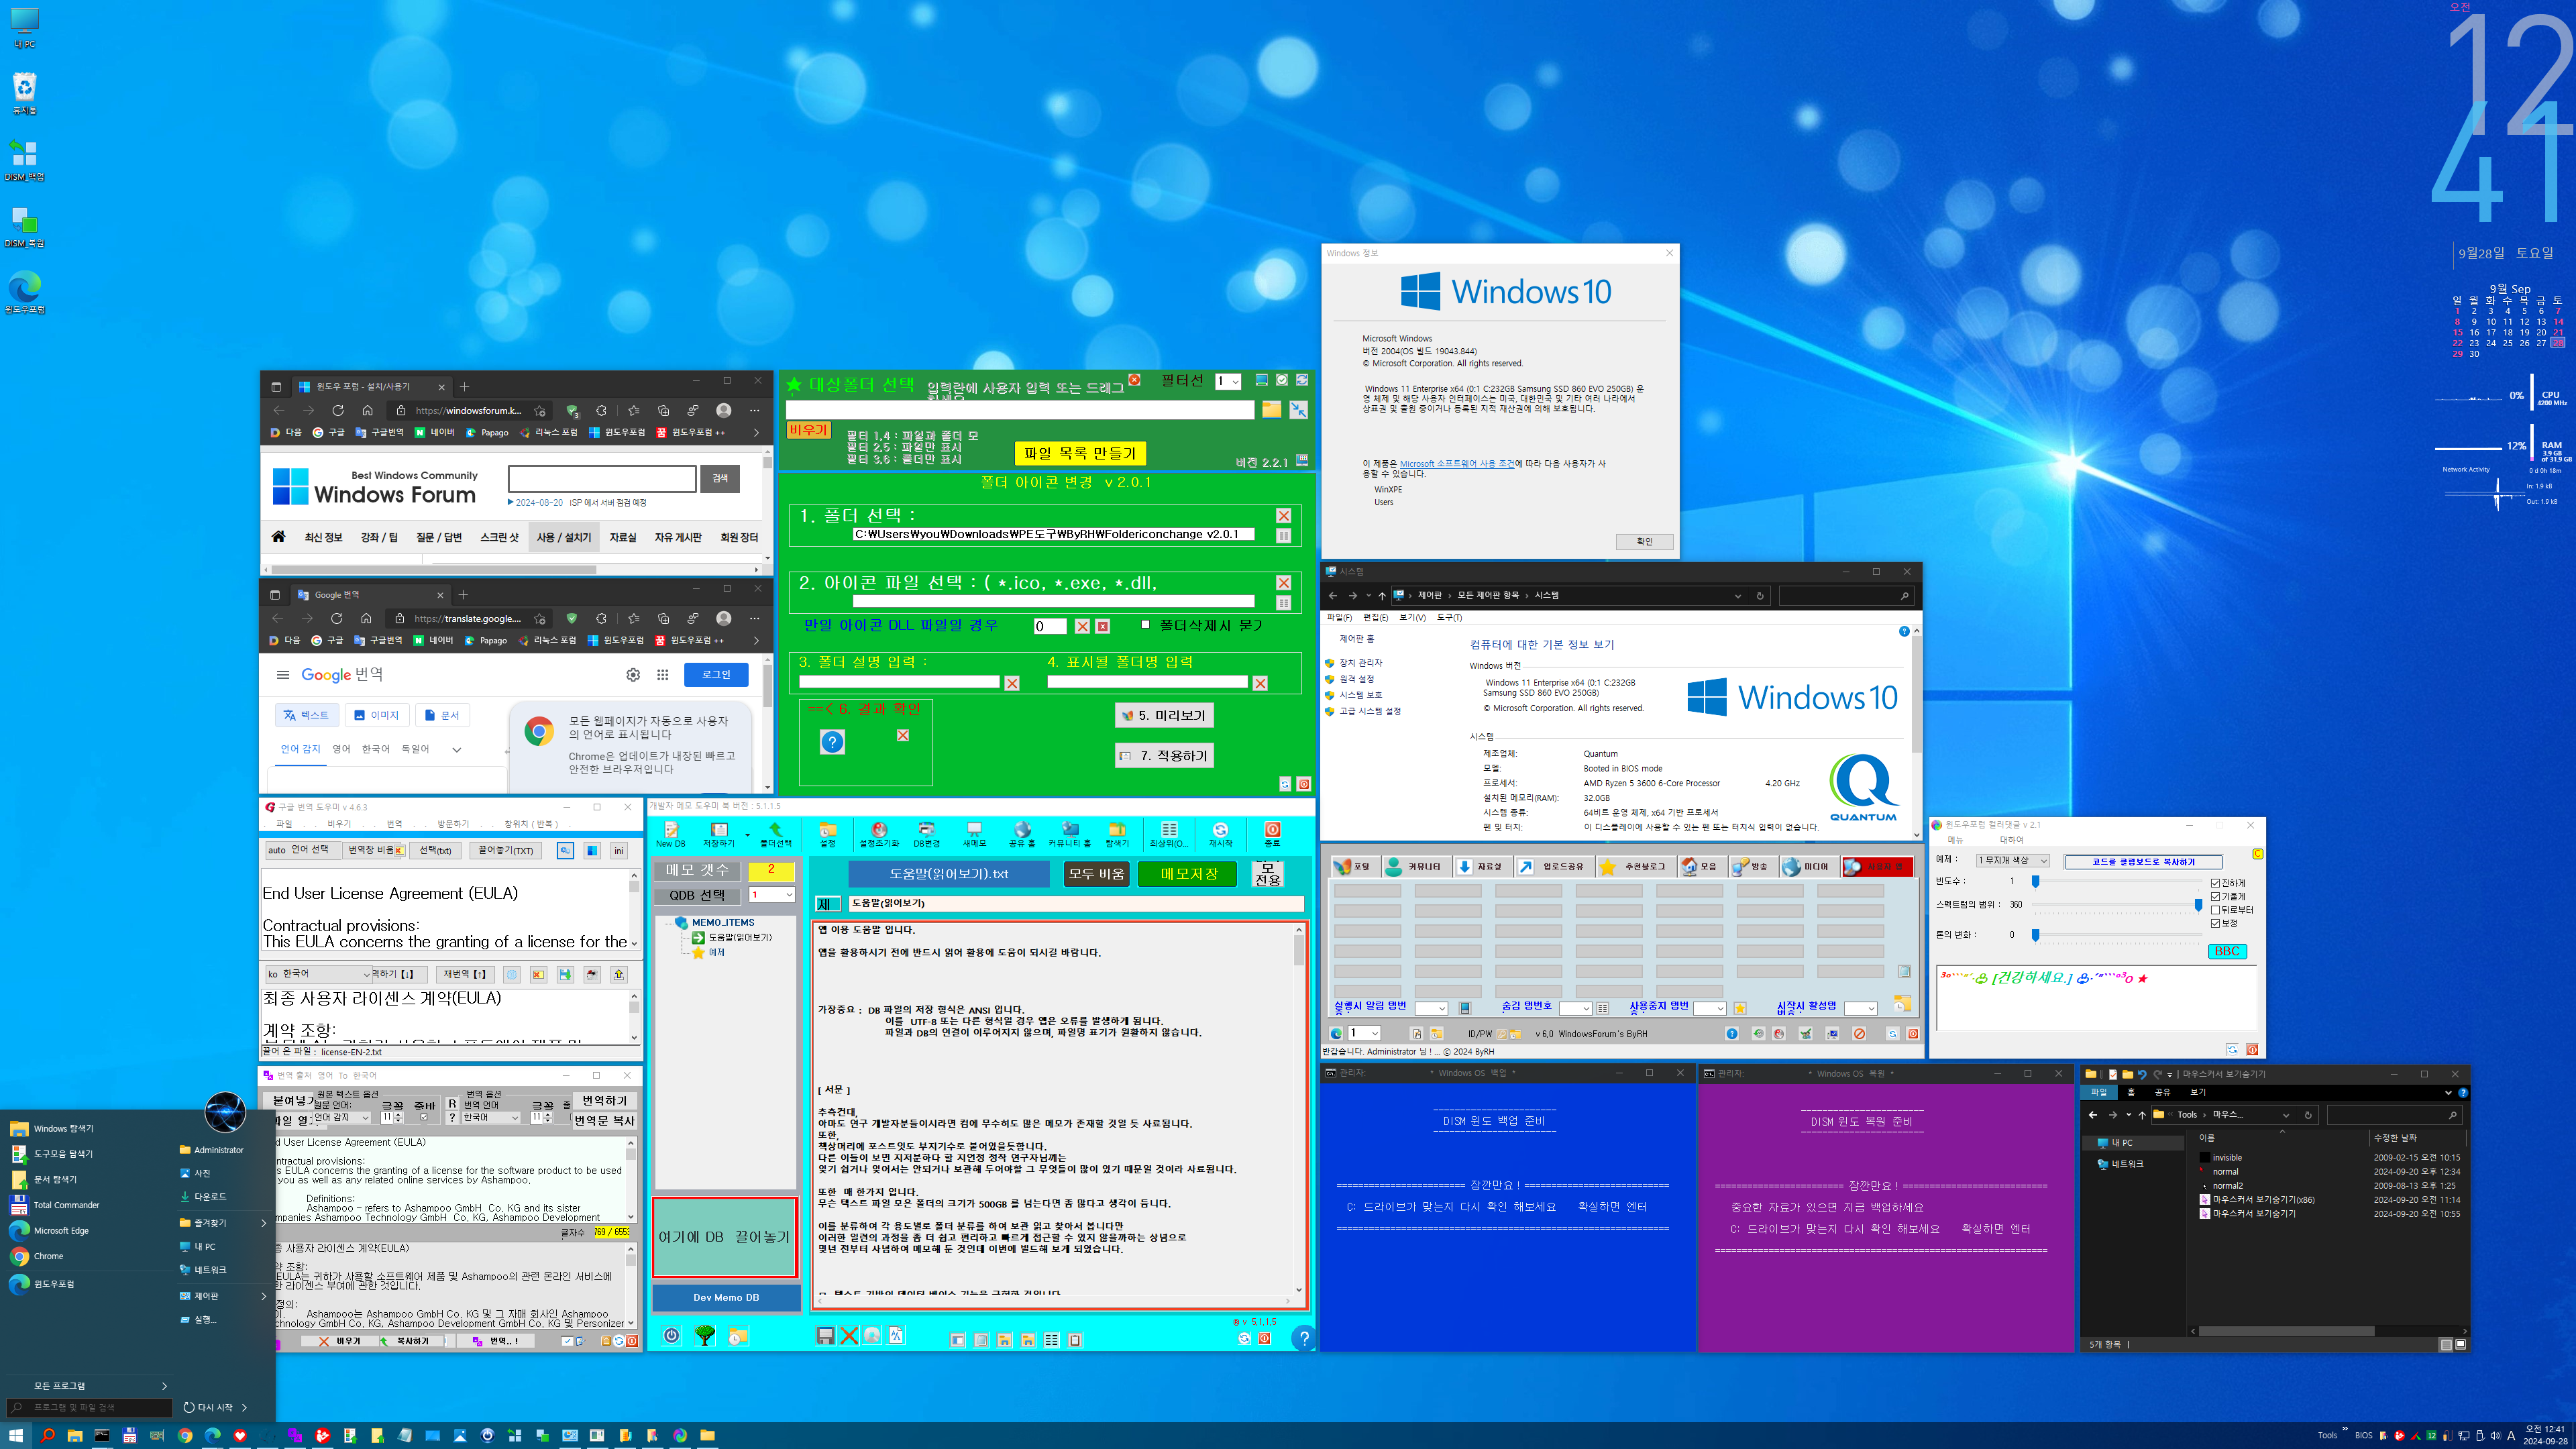Open 커뮤니티 홈 icon in Dev Memo toolbar
2576x1449 pixels.
point(1069,833)
